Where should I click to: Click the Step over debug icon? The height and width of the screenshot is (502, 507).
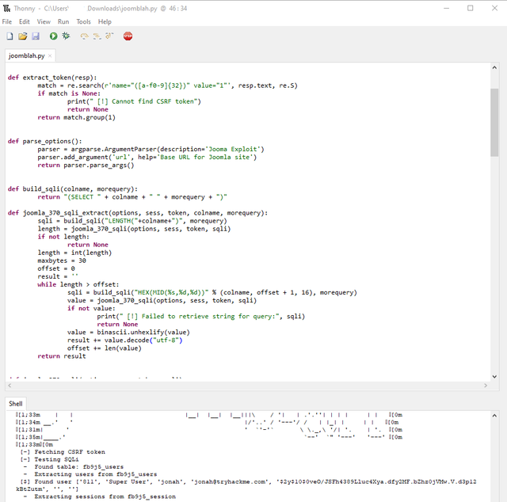coord(85,36)
